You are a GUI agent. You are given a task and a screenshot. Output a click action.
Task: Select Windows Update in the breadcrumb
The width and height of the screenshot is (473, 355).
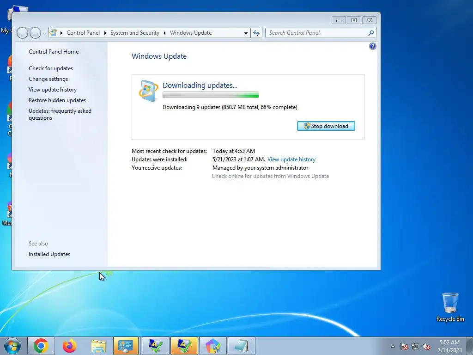point(191,33)
